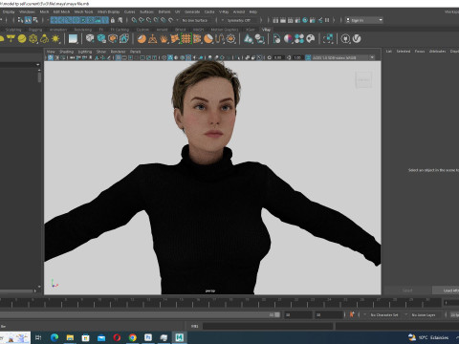Open the V-Ray frame buffer logo icon

click(357, 39)
